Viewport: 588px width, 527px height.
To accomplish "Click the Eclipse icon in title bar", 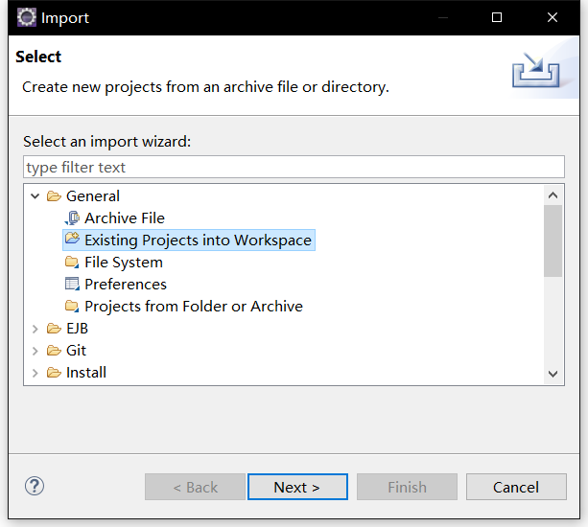I will [27, 17].
